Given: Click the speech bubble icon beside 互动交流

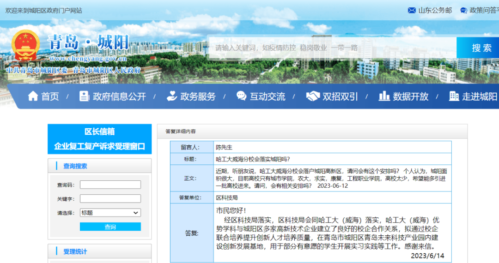Looking at the screenshot, I should [x=241, y=96].
